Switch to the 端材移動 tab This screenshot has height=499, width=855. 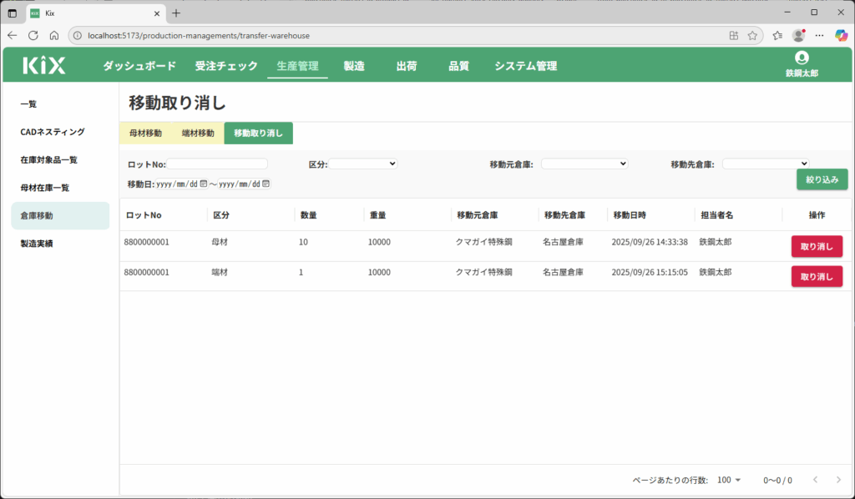(x=198, y=134)
